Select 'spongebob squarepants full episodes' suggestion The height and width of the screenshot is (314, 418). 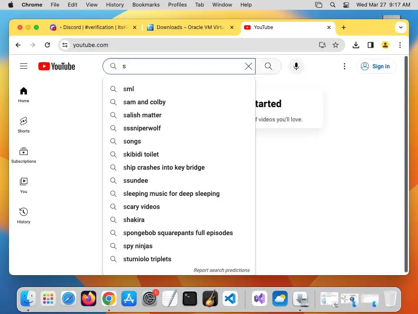tap(179, 233)
